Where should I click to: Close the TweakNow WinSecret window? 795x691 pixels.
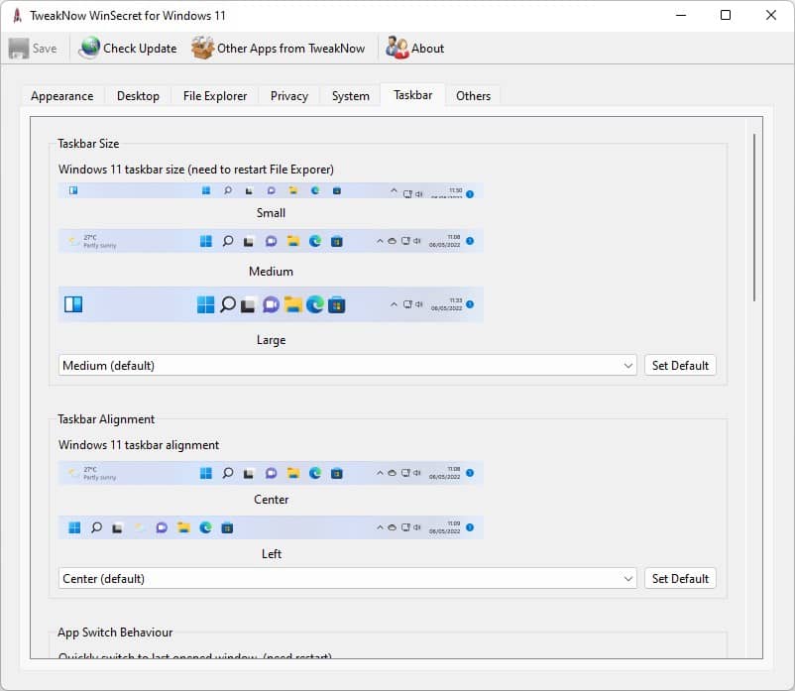click(x=770, y=15)
